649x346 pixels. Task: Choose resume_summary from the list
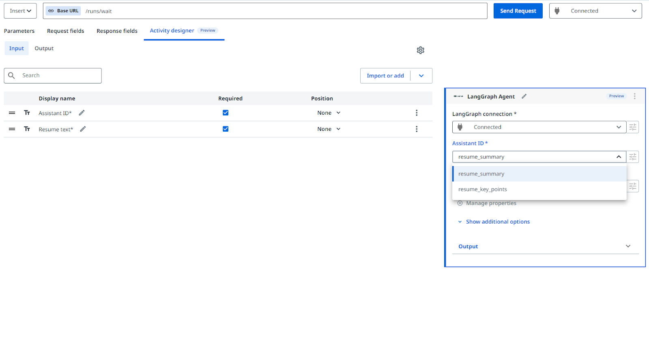[539, 174]
